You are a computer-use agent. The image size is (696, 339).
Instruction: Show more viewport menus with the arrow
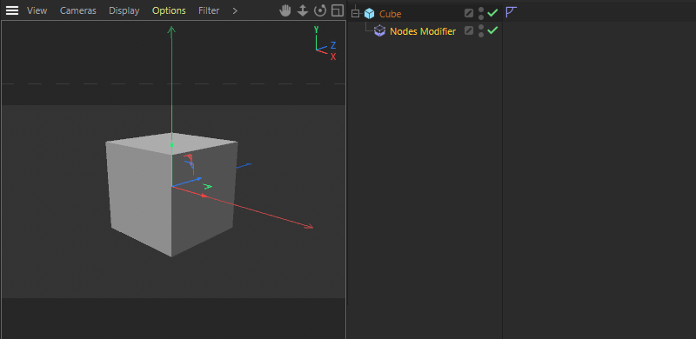[x=235, y=10]
